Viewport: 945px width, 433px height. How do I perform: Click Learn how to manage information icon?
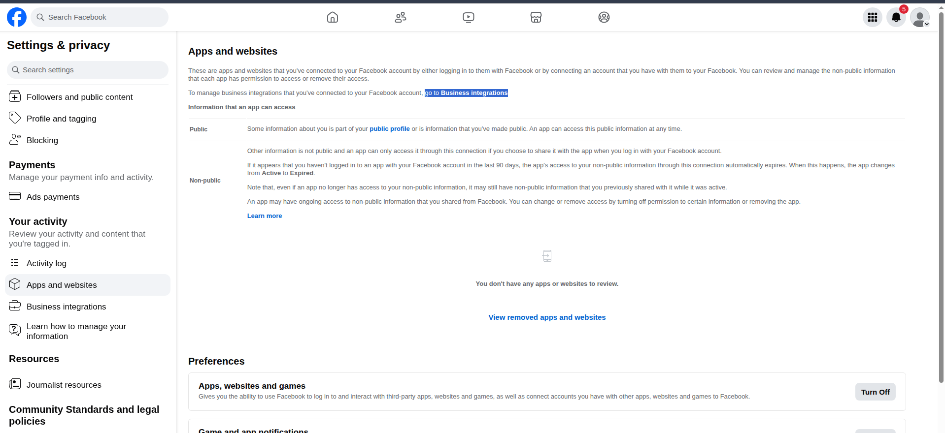(x=15, y=330)
